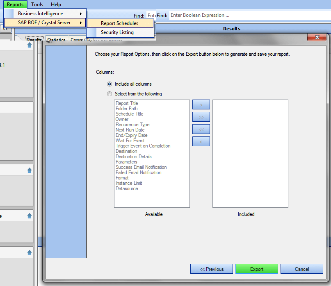
Task: Choose Security Listing from the submenu
Action: pos(117,32)
